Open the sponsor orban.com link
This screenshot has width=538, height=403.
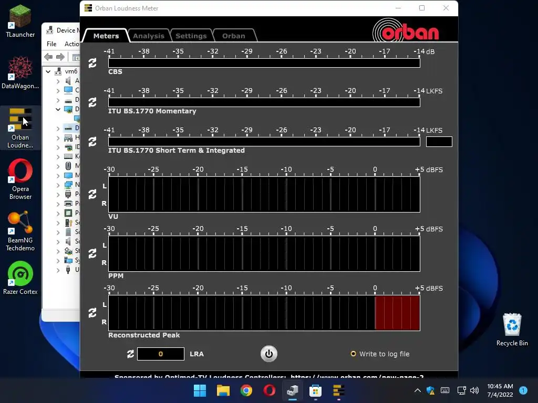(357, 377)
